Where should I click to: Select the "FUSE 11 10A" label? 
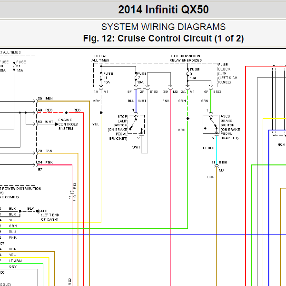[x=108, y=78]
